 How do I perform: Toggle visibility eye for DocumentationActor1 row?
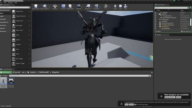(155, 23)
